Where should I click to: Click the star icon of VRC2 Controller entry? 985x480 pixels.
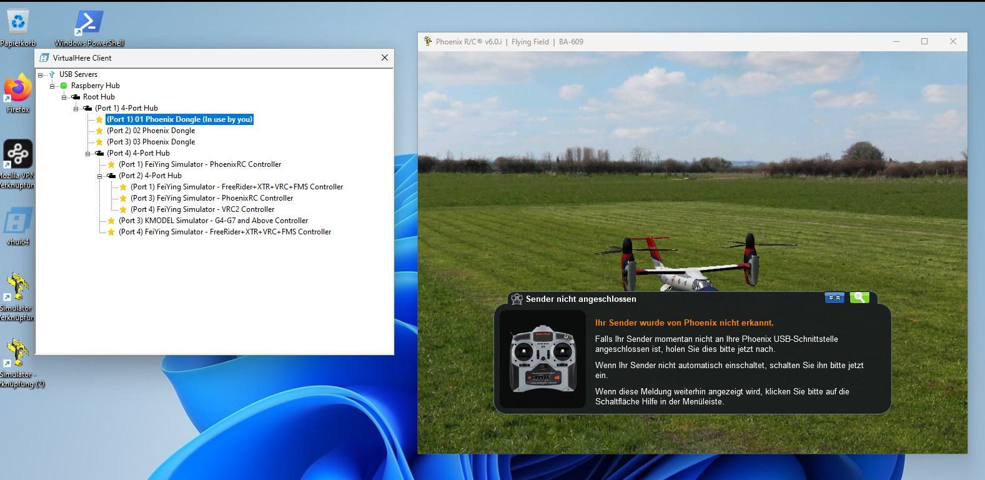[123, 209]
